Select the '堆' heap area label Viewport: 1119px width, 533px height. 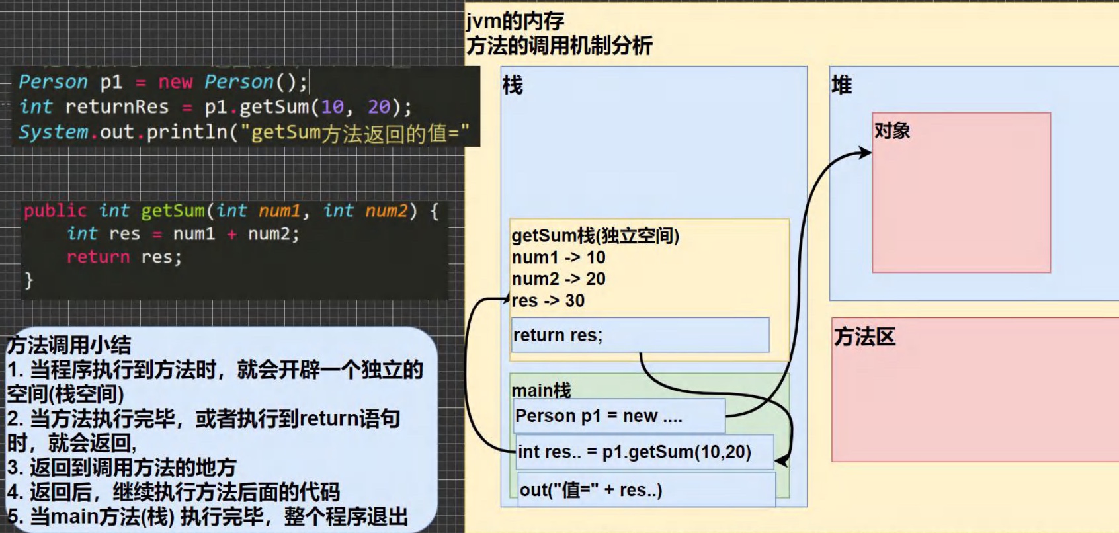(842, 85)
